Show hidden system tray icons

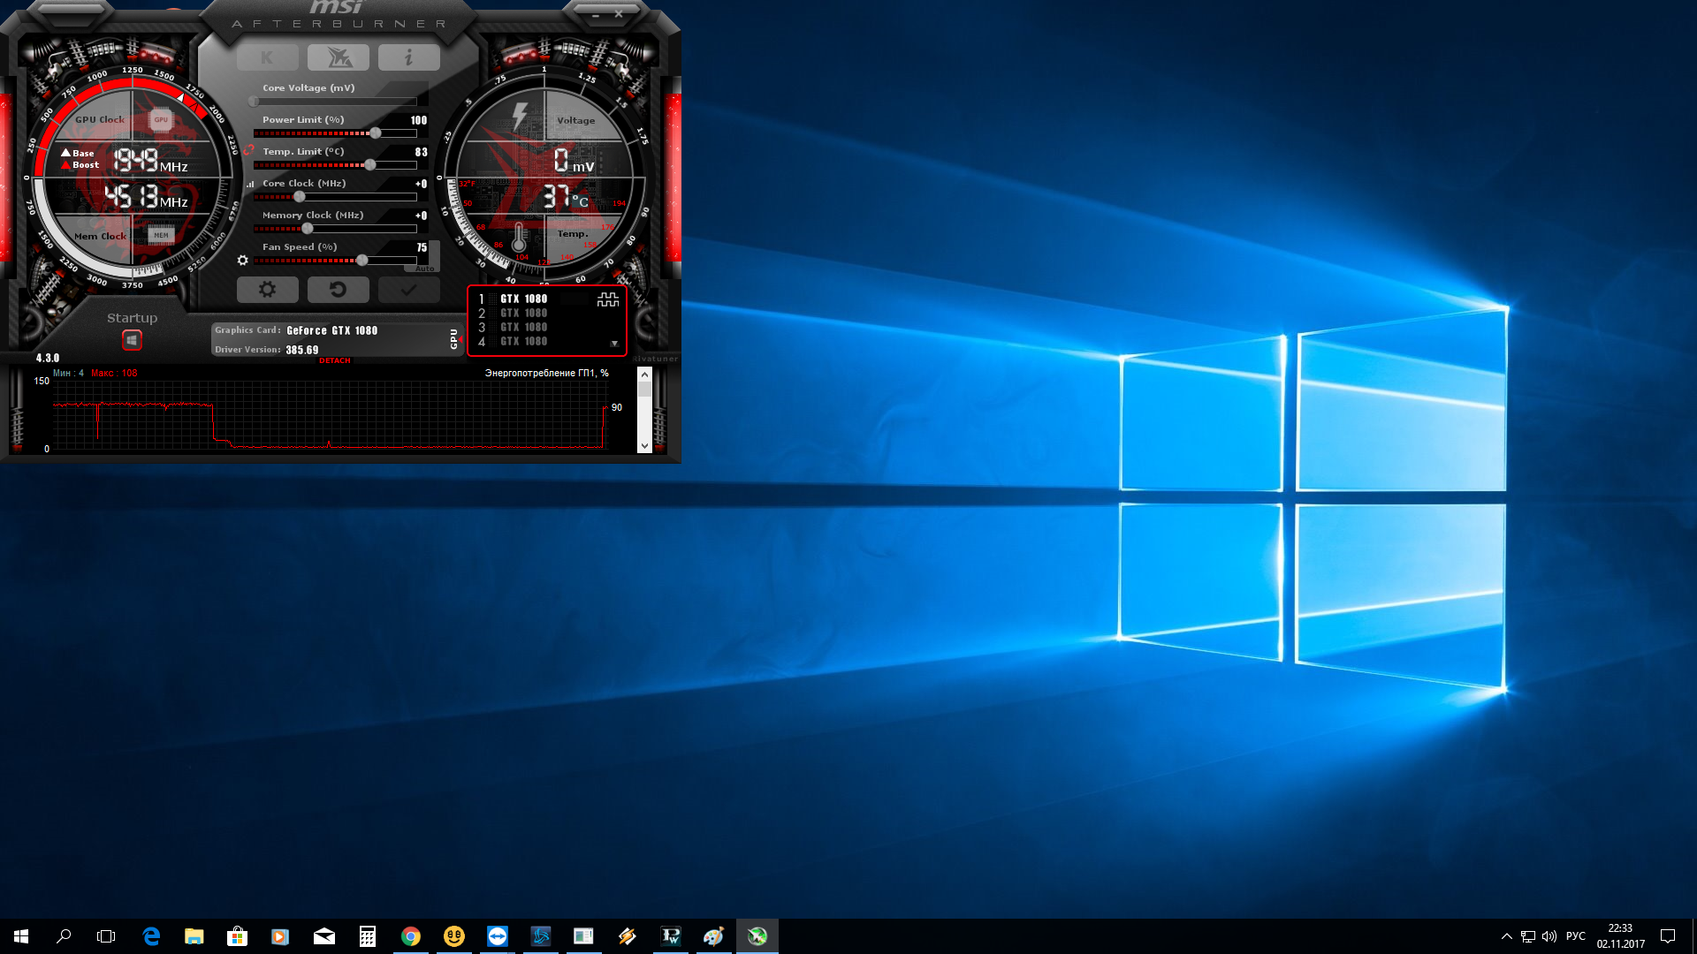[1506, 936]
